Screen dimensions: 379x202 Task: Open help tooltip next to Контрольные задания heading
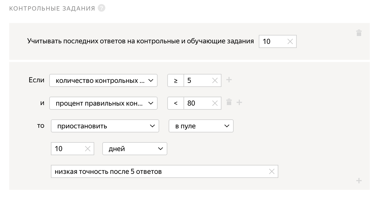(102, 8)
